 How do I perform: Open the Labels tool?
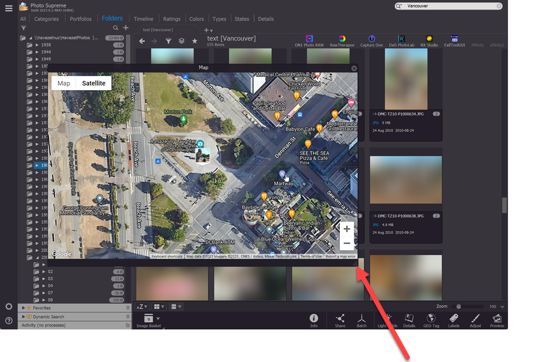pyautogui.click(x=454, y=320)
